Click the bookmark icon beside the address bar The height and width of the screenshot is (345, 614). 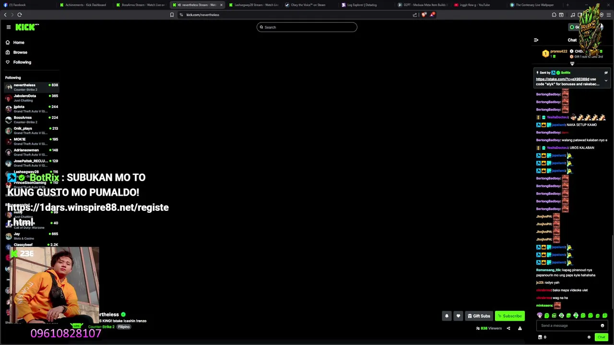pyautogui.click(x=172, y=15)
